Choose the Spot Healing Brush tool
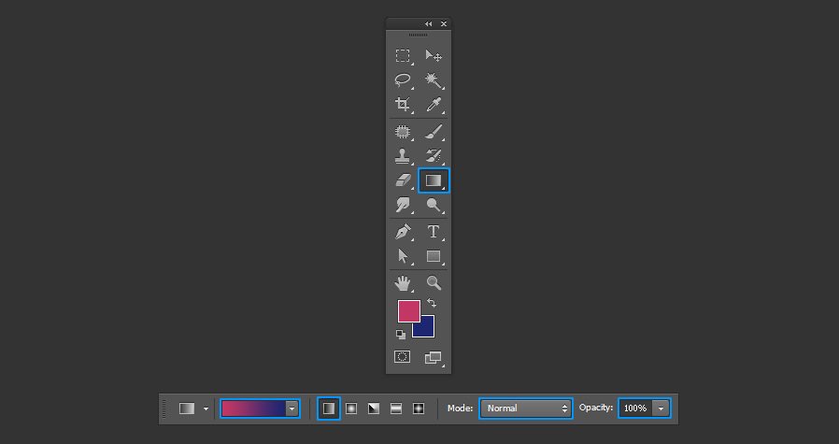This screenshot has height=444, width=839. point(403,132)
